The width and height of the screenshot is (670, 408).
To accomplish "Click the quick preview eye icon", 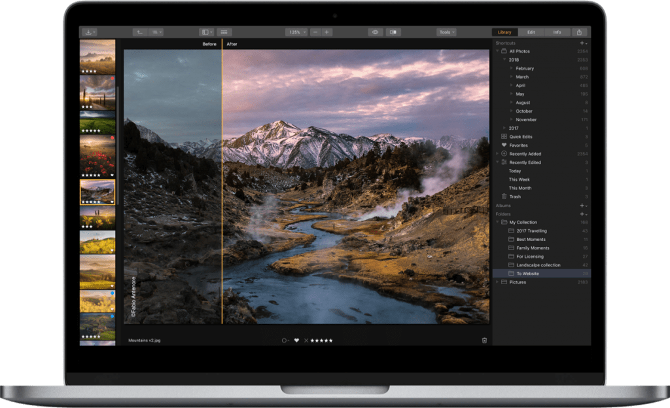I will 374,31.
